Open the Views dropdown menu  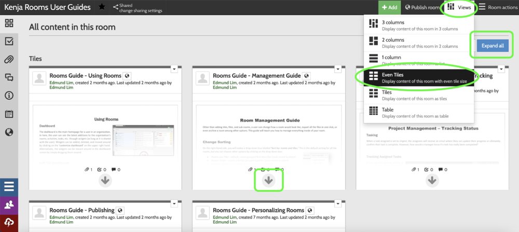click(459, 7)
